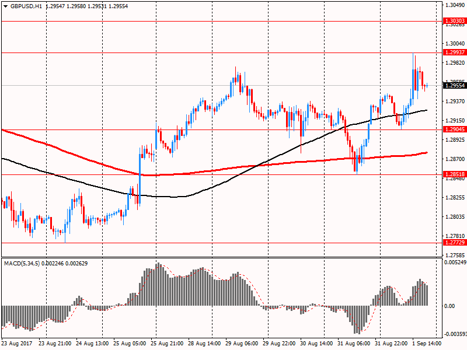Click the red 1.29937 price level tag
The width and height of the screenshot is (467, 350).
(x=455, y=52)
